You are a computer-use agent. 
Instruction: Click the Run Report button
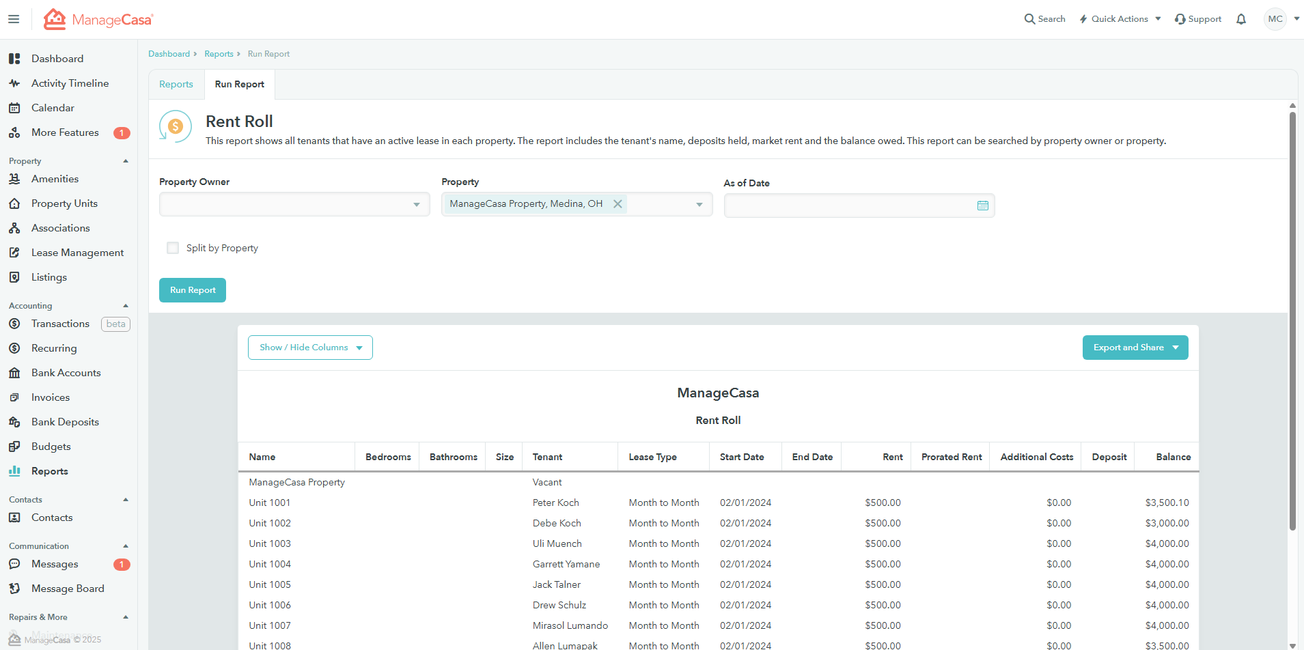(193, 290)
